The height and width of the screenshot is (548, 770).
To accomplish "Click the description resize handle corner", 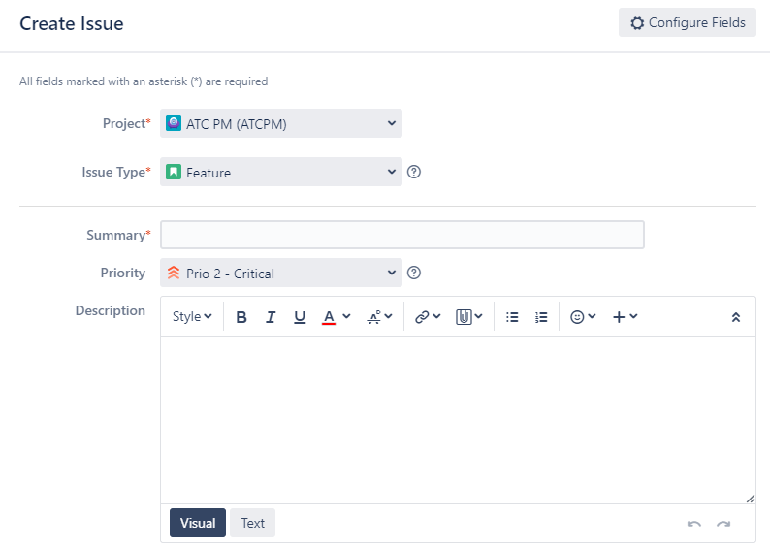I will (x=751, y=499).
